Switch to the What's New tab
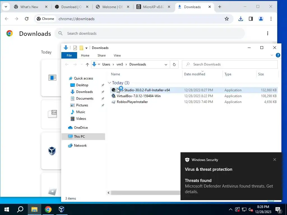The width and height of the screenshot is (287, 215). coord(29,7)
